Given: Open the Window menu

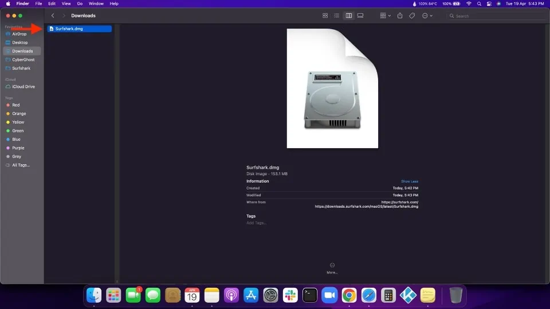Looking at the screenshot, I should click(96, 4).
